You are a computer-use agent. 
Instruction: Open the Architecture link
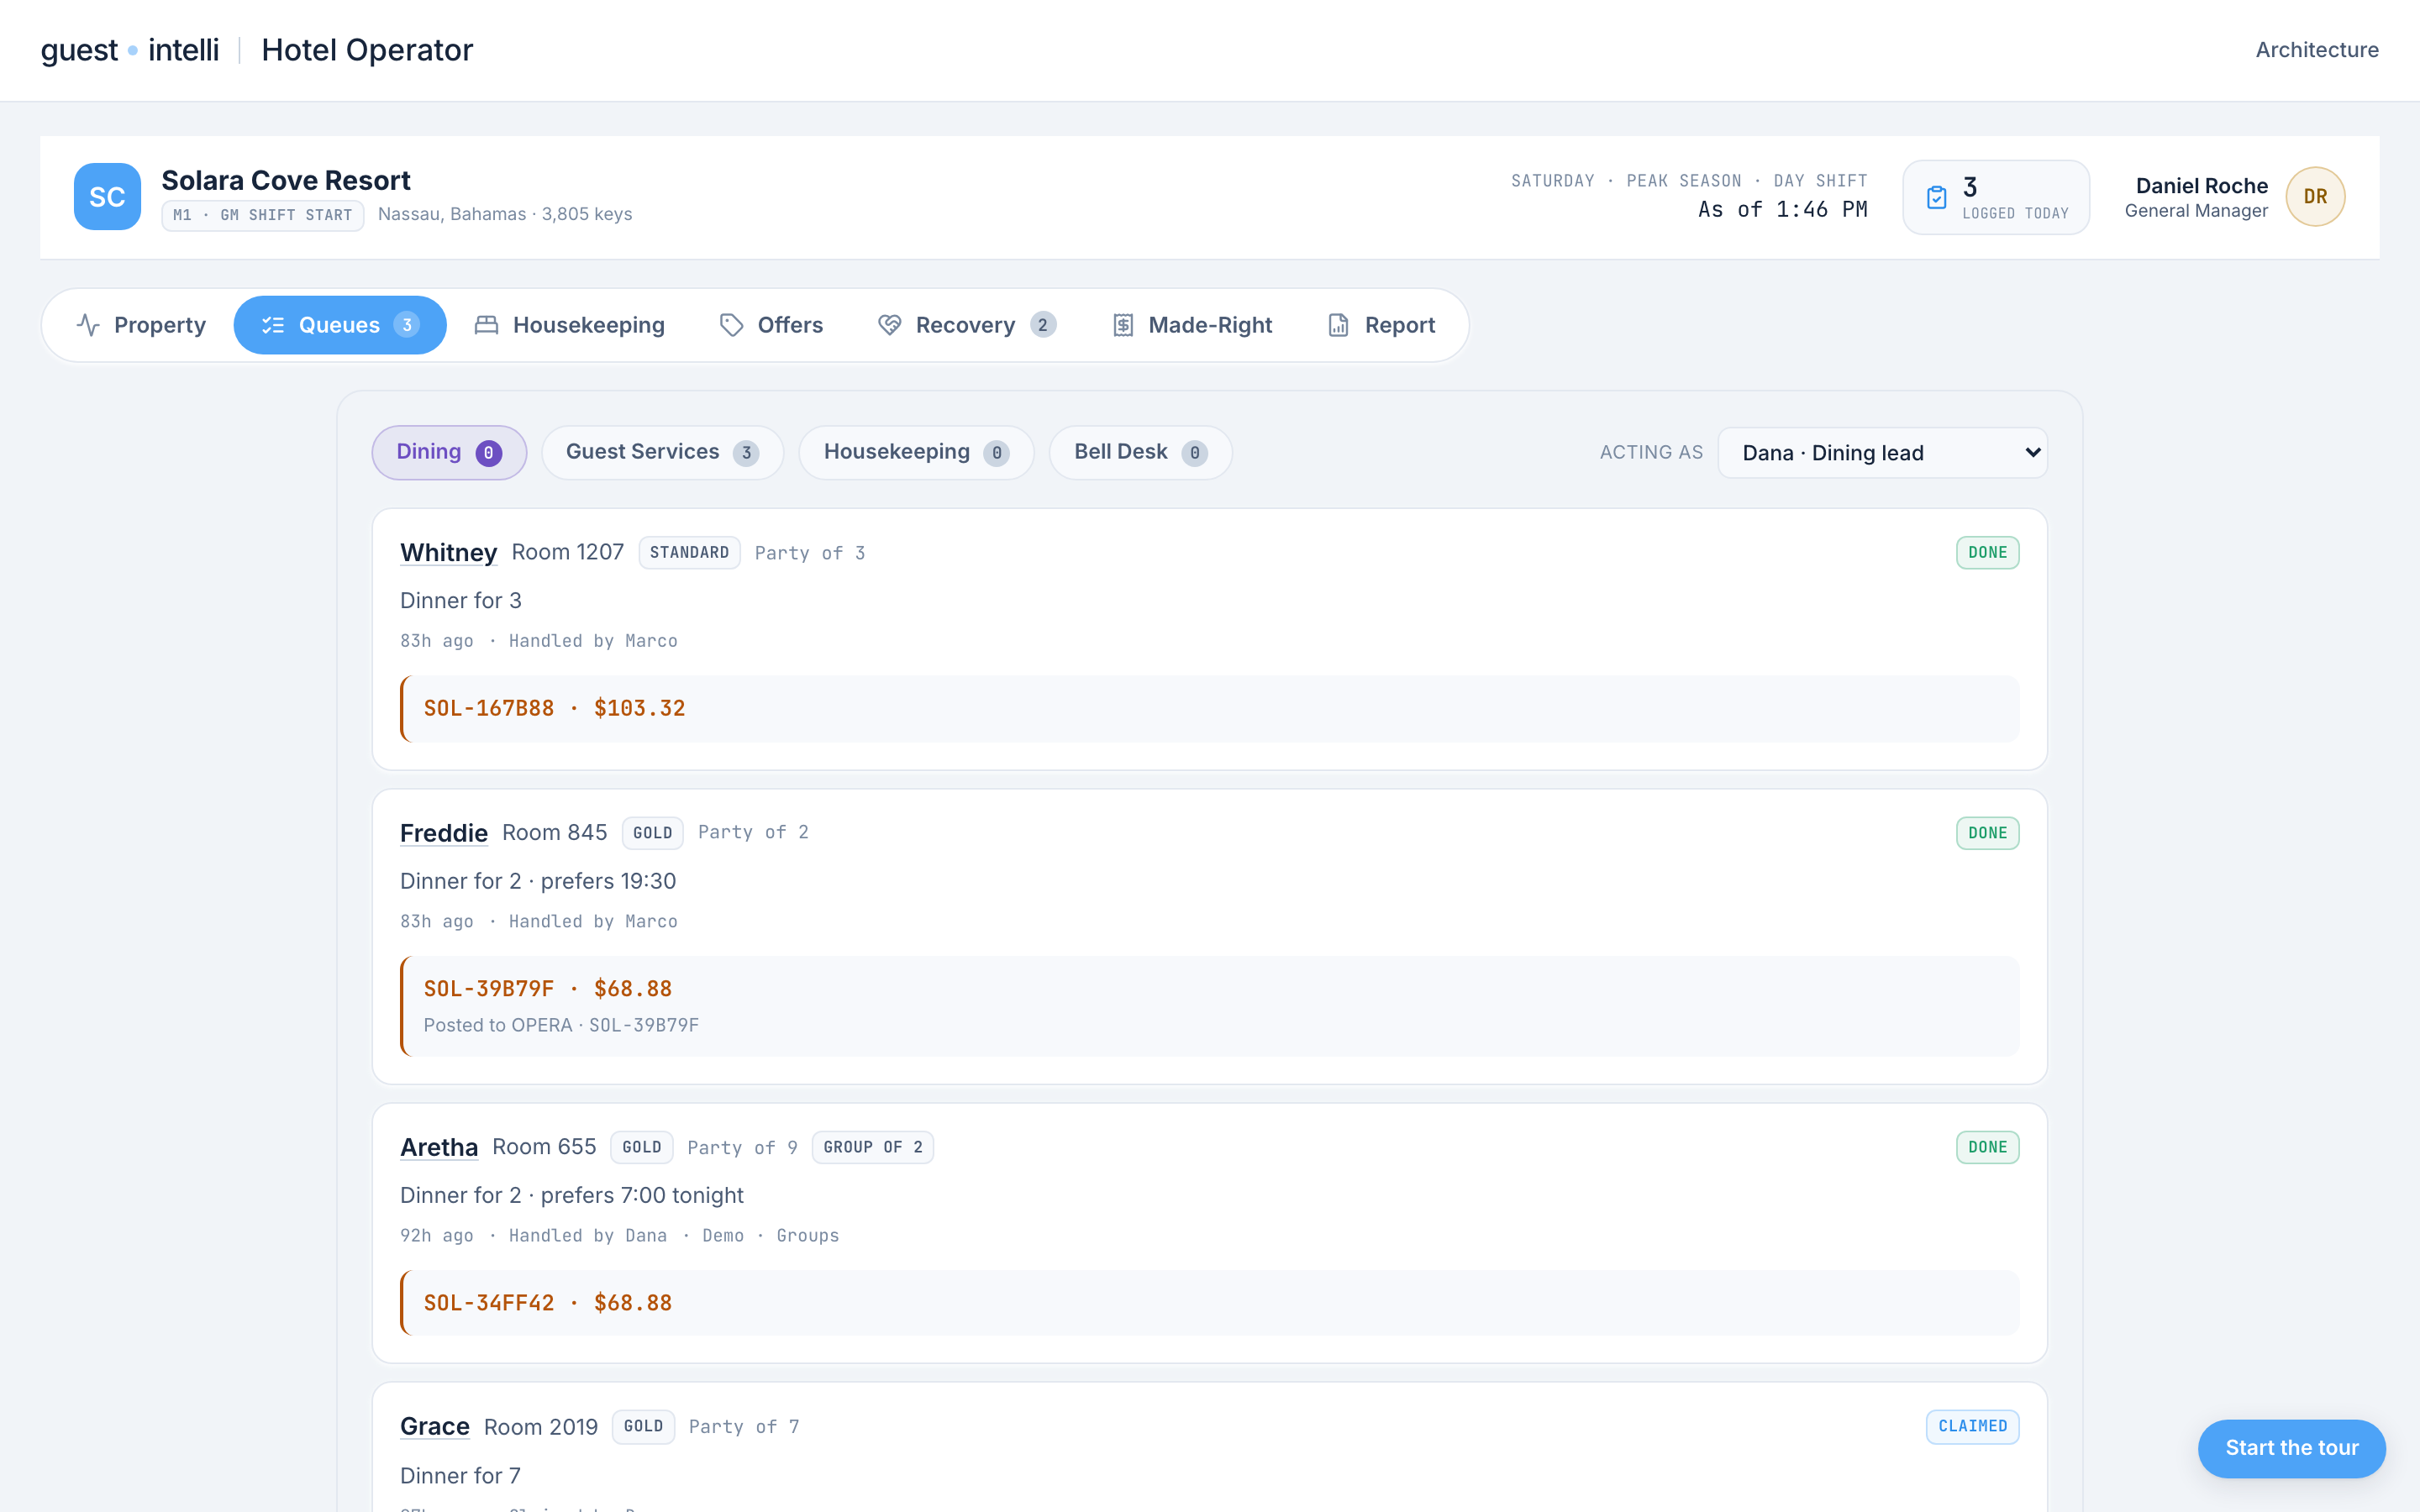tap(2316, 50)
